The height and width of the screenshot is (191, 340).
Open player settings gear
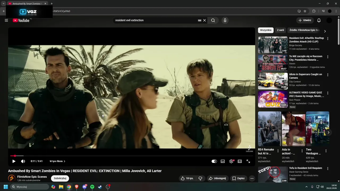point(231,161)
